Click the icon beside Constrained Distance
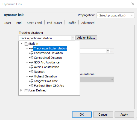The width and height of the screenshot is (137, 120). coord(31,58)
